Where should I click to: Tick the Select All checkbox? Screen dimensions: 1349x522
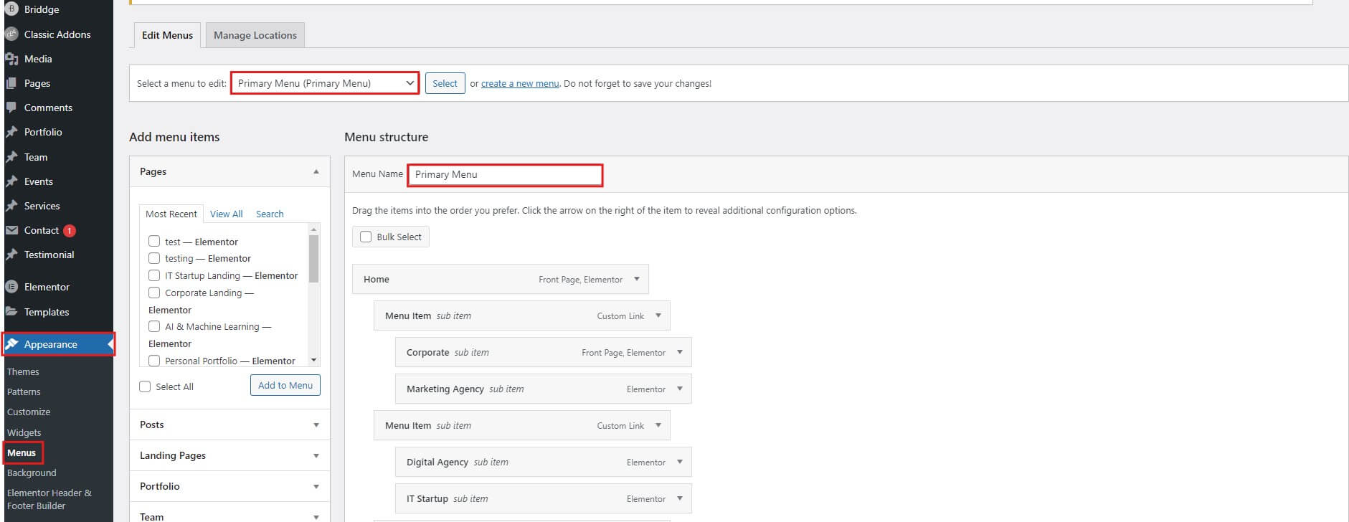(145, 386)
